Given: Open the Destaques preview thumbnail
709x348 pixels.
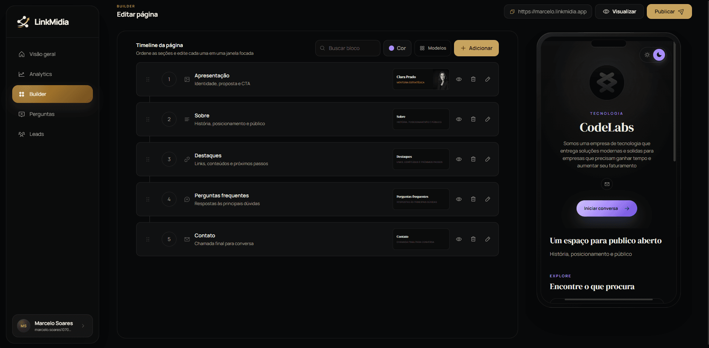Looking at the screenshot, I should tap(421, 159).
